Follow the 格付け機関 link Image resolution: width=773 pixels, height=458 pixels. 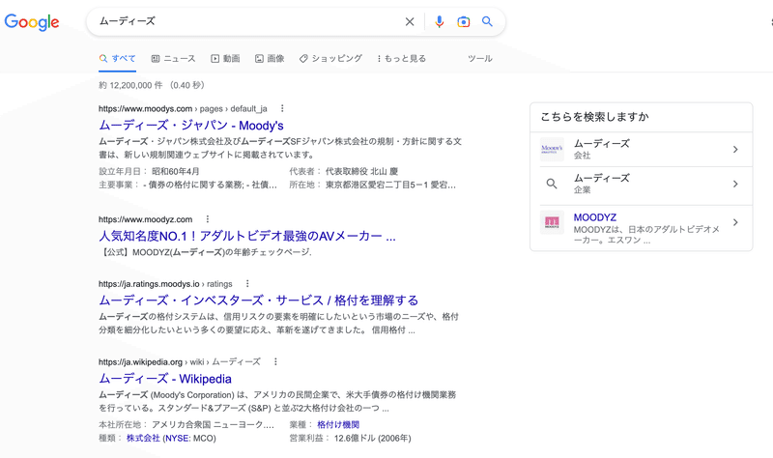(338, 424)
